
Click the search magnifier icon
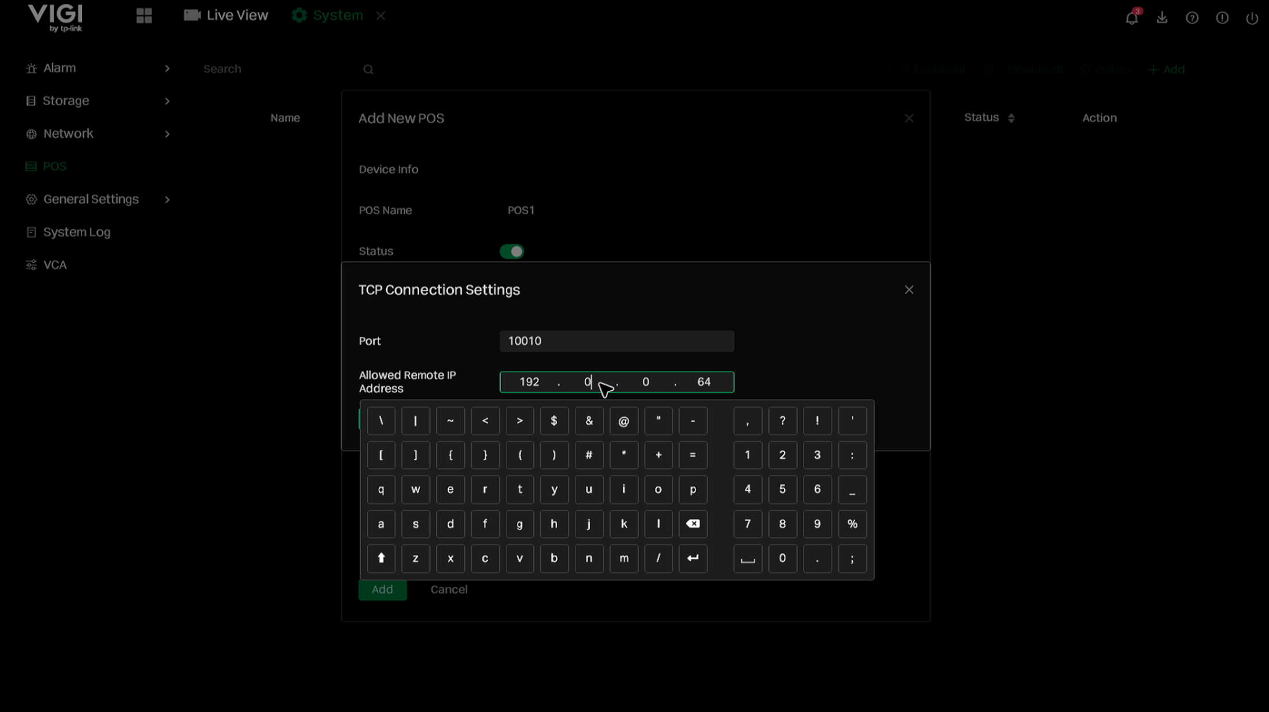coord(368,70)
